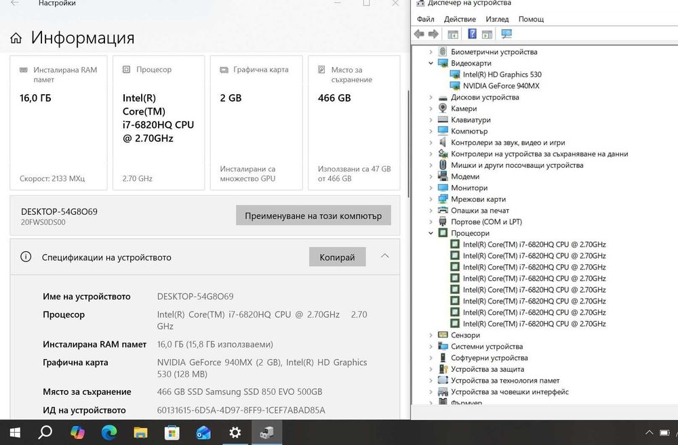This screenshot has height=445, width=678.
Task: Expand Сензори node
Action: click(431, 335)
